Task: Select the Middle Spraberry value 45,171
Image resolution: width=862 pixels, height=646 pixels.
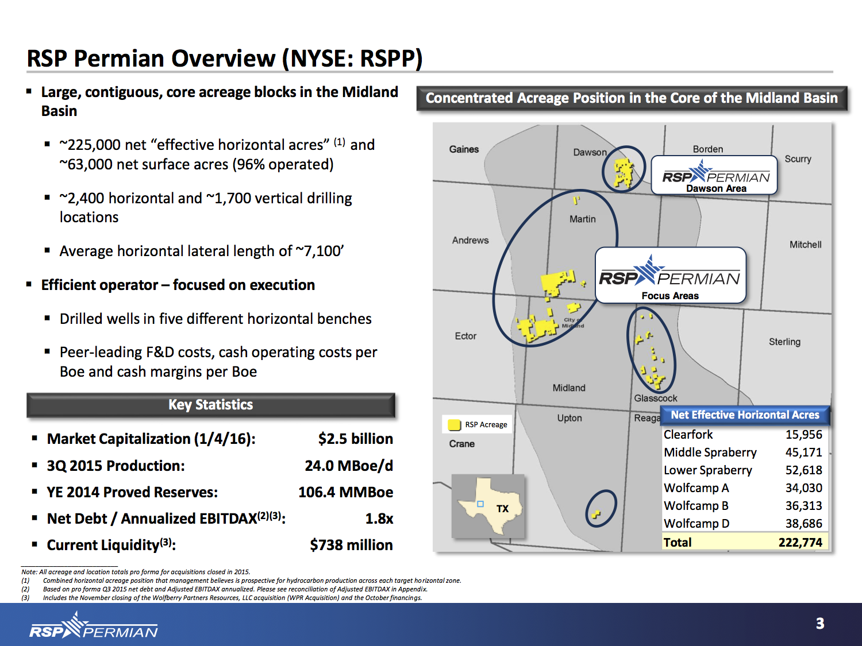Action: [803, 452]
